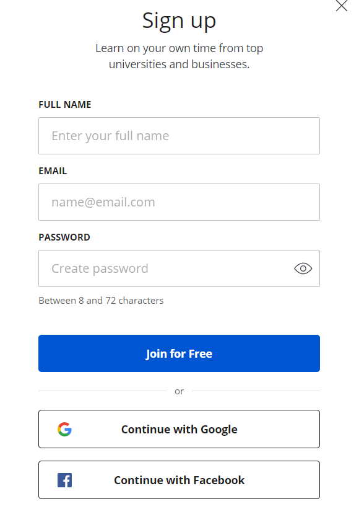Click the 'universities and businesses.' line
This screenshot has width=359, height=509.
179,64
